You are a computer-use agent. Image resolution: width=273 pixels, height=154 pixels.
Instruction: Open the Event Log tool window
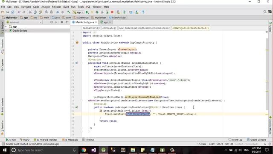point(235,140)
